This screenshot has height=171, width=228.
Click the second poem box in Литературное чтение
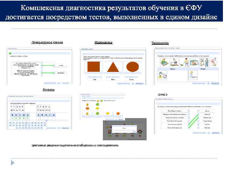point(27,73)
